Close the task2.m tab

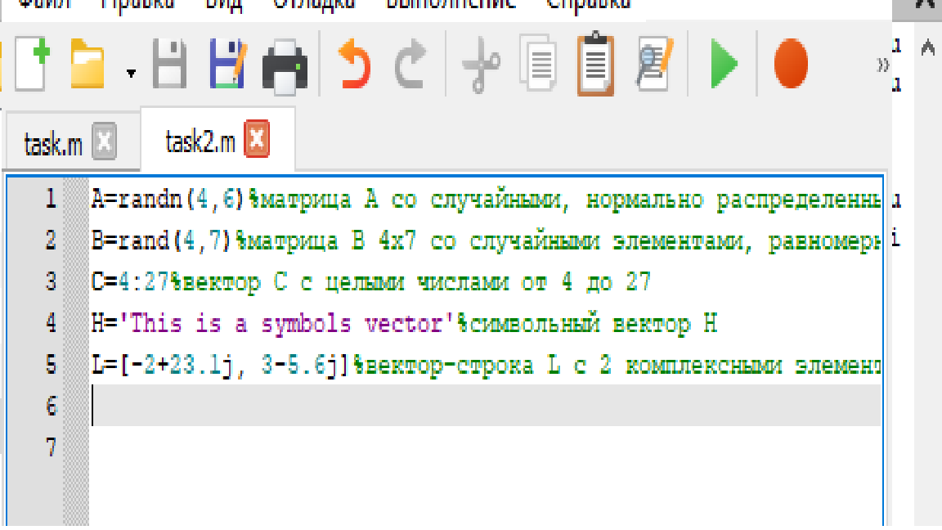pyautogui.click(x=257, y=141)
